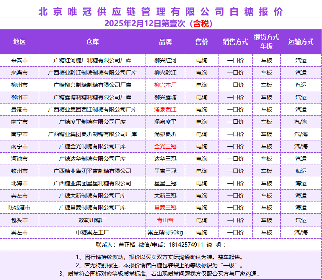The height and width of the screenshot is (280, 322).
Task: Select the 提货方式 车板 header cell
Action: [x=266, y=42]
